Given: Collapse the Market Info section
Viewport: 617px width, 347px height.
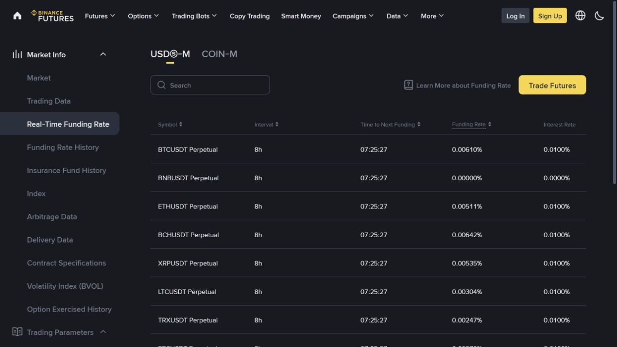Looking at the screenshot, I should [103, 54].
